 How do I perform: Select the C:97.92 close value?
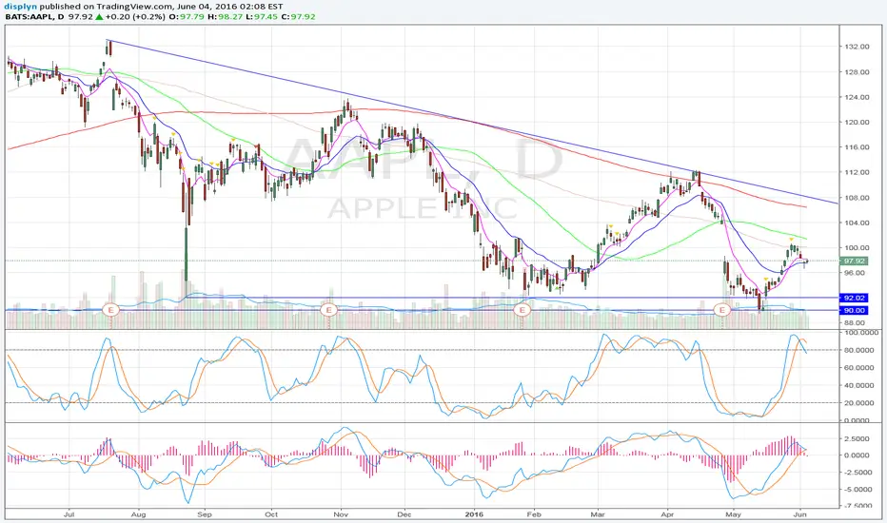[298, 17]
